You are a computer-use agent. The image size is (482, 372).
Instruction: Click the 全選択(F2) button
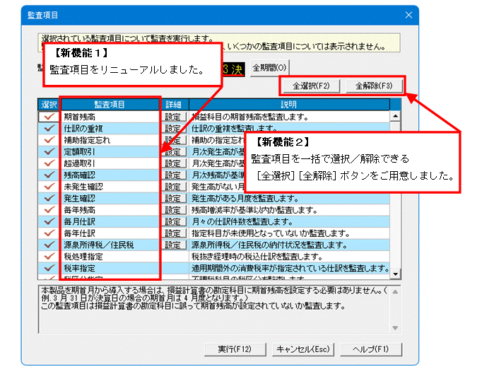point(311,86)
